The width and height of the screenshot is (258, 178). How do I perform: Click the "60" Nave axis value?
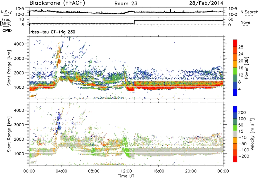[x=231, y=19]
